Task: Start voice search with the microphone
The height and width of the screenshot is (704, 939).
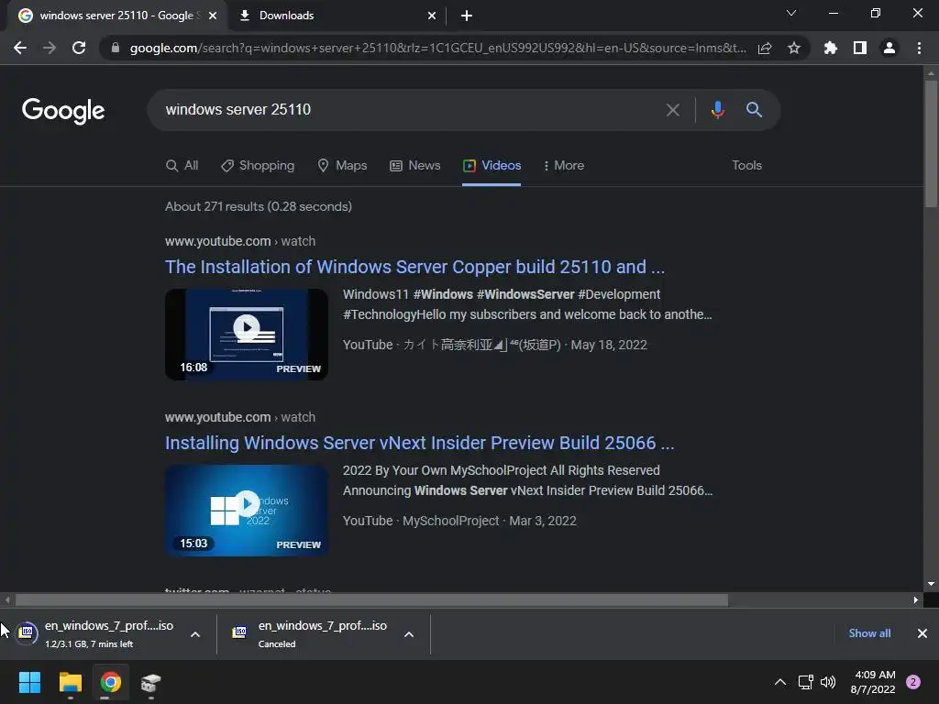Action: click(717, 110)
